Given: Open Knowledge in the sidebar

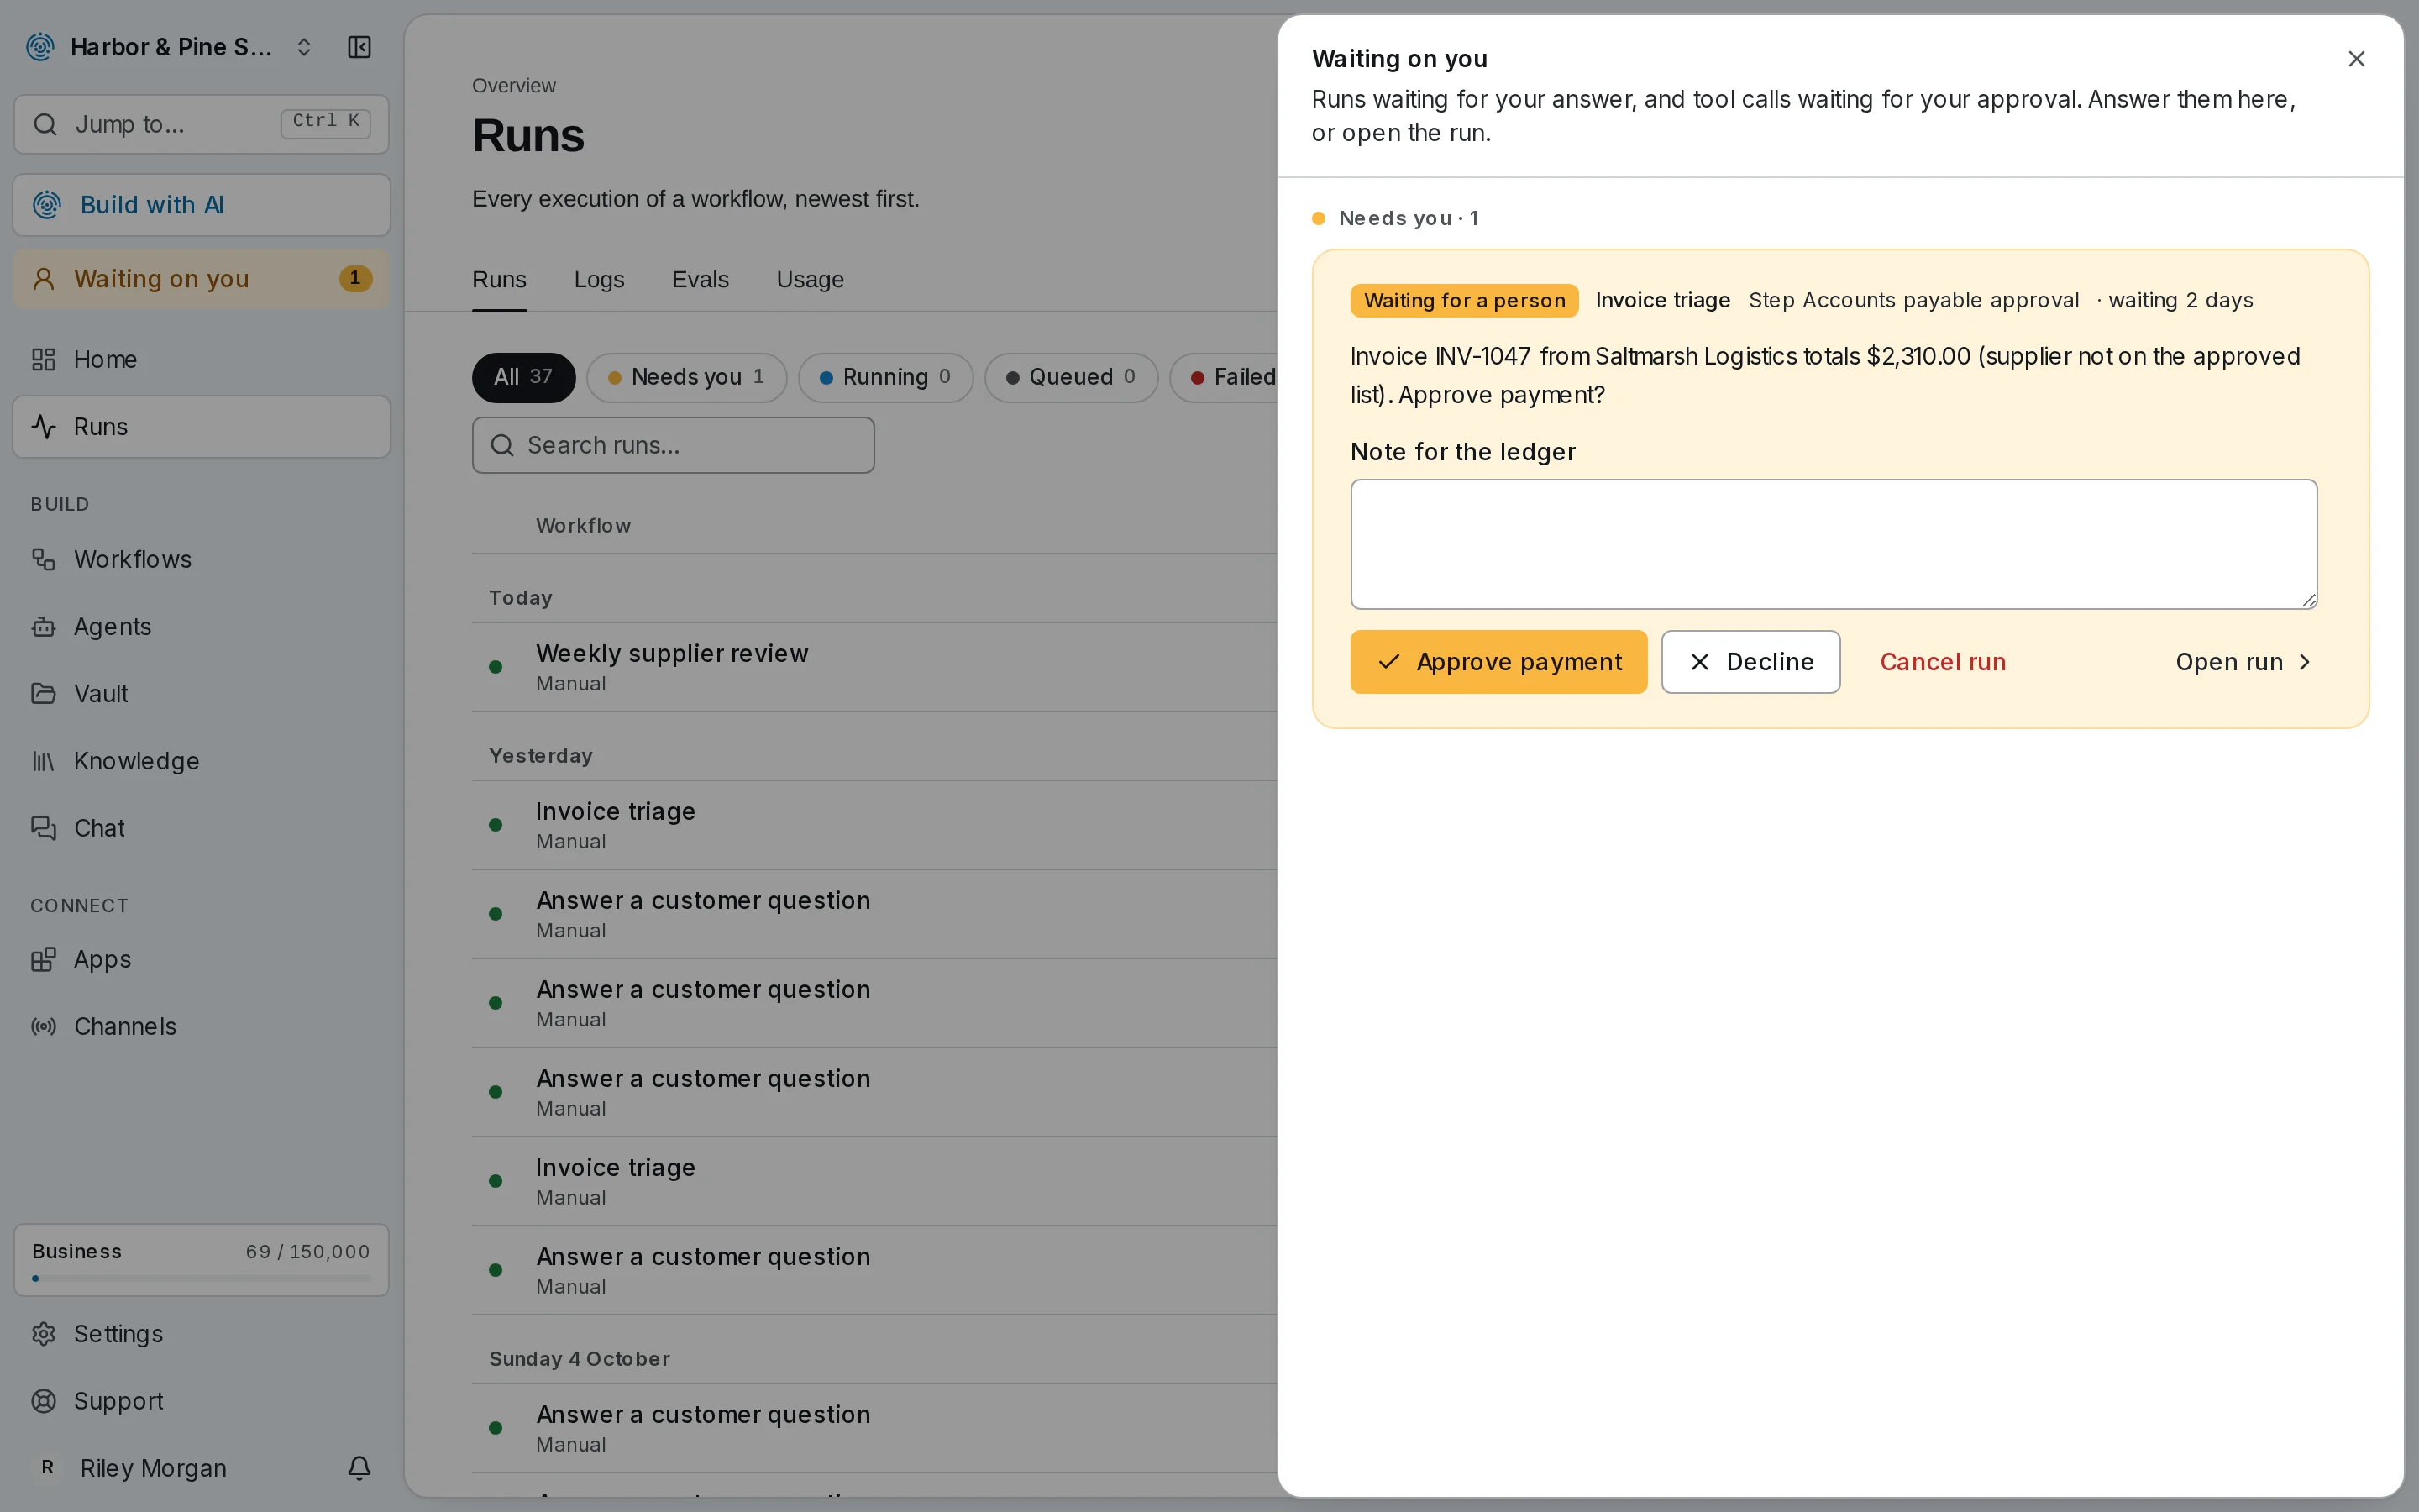Looking at the screenshot, I should click(x=201, y=761).
